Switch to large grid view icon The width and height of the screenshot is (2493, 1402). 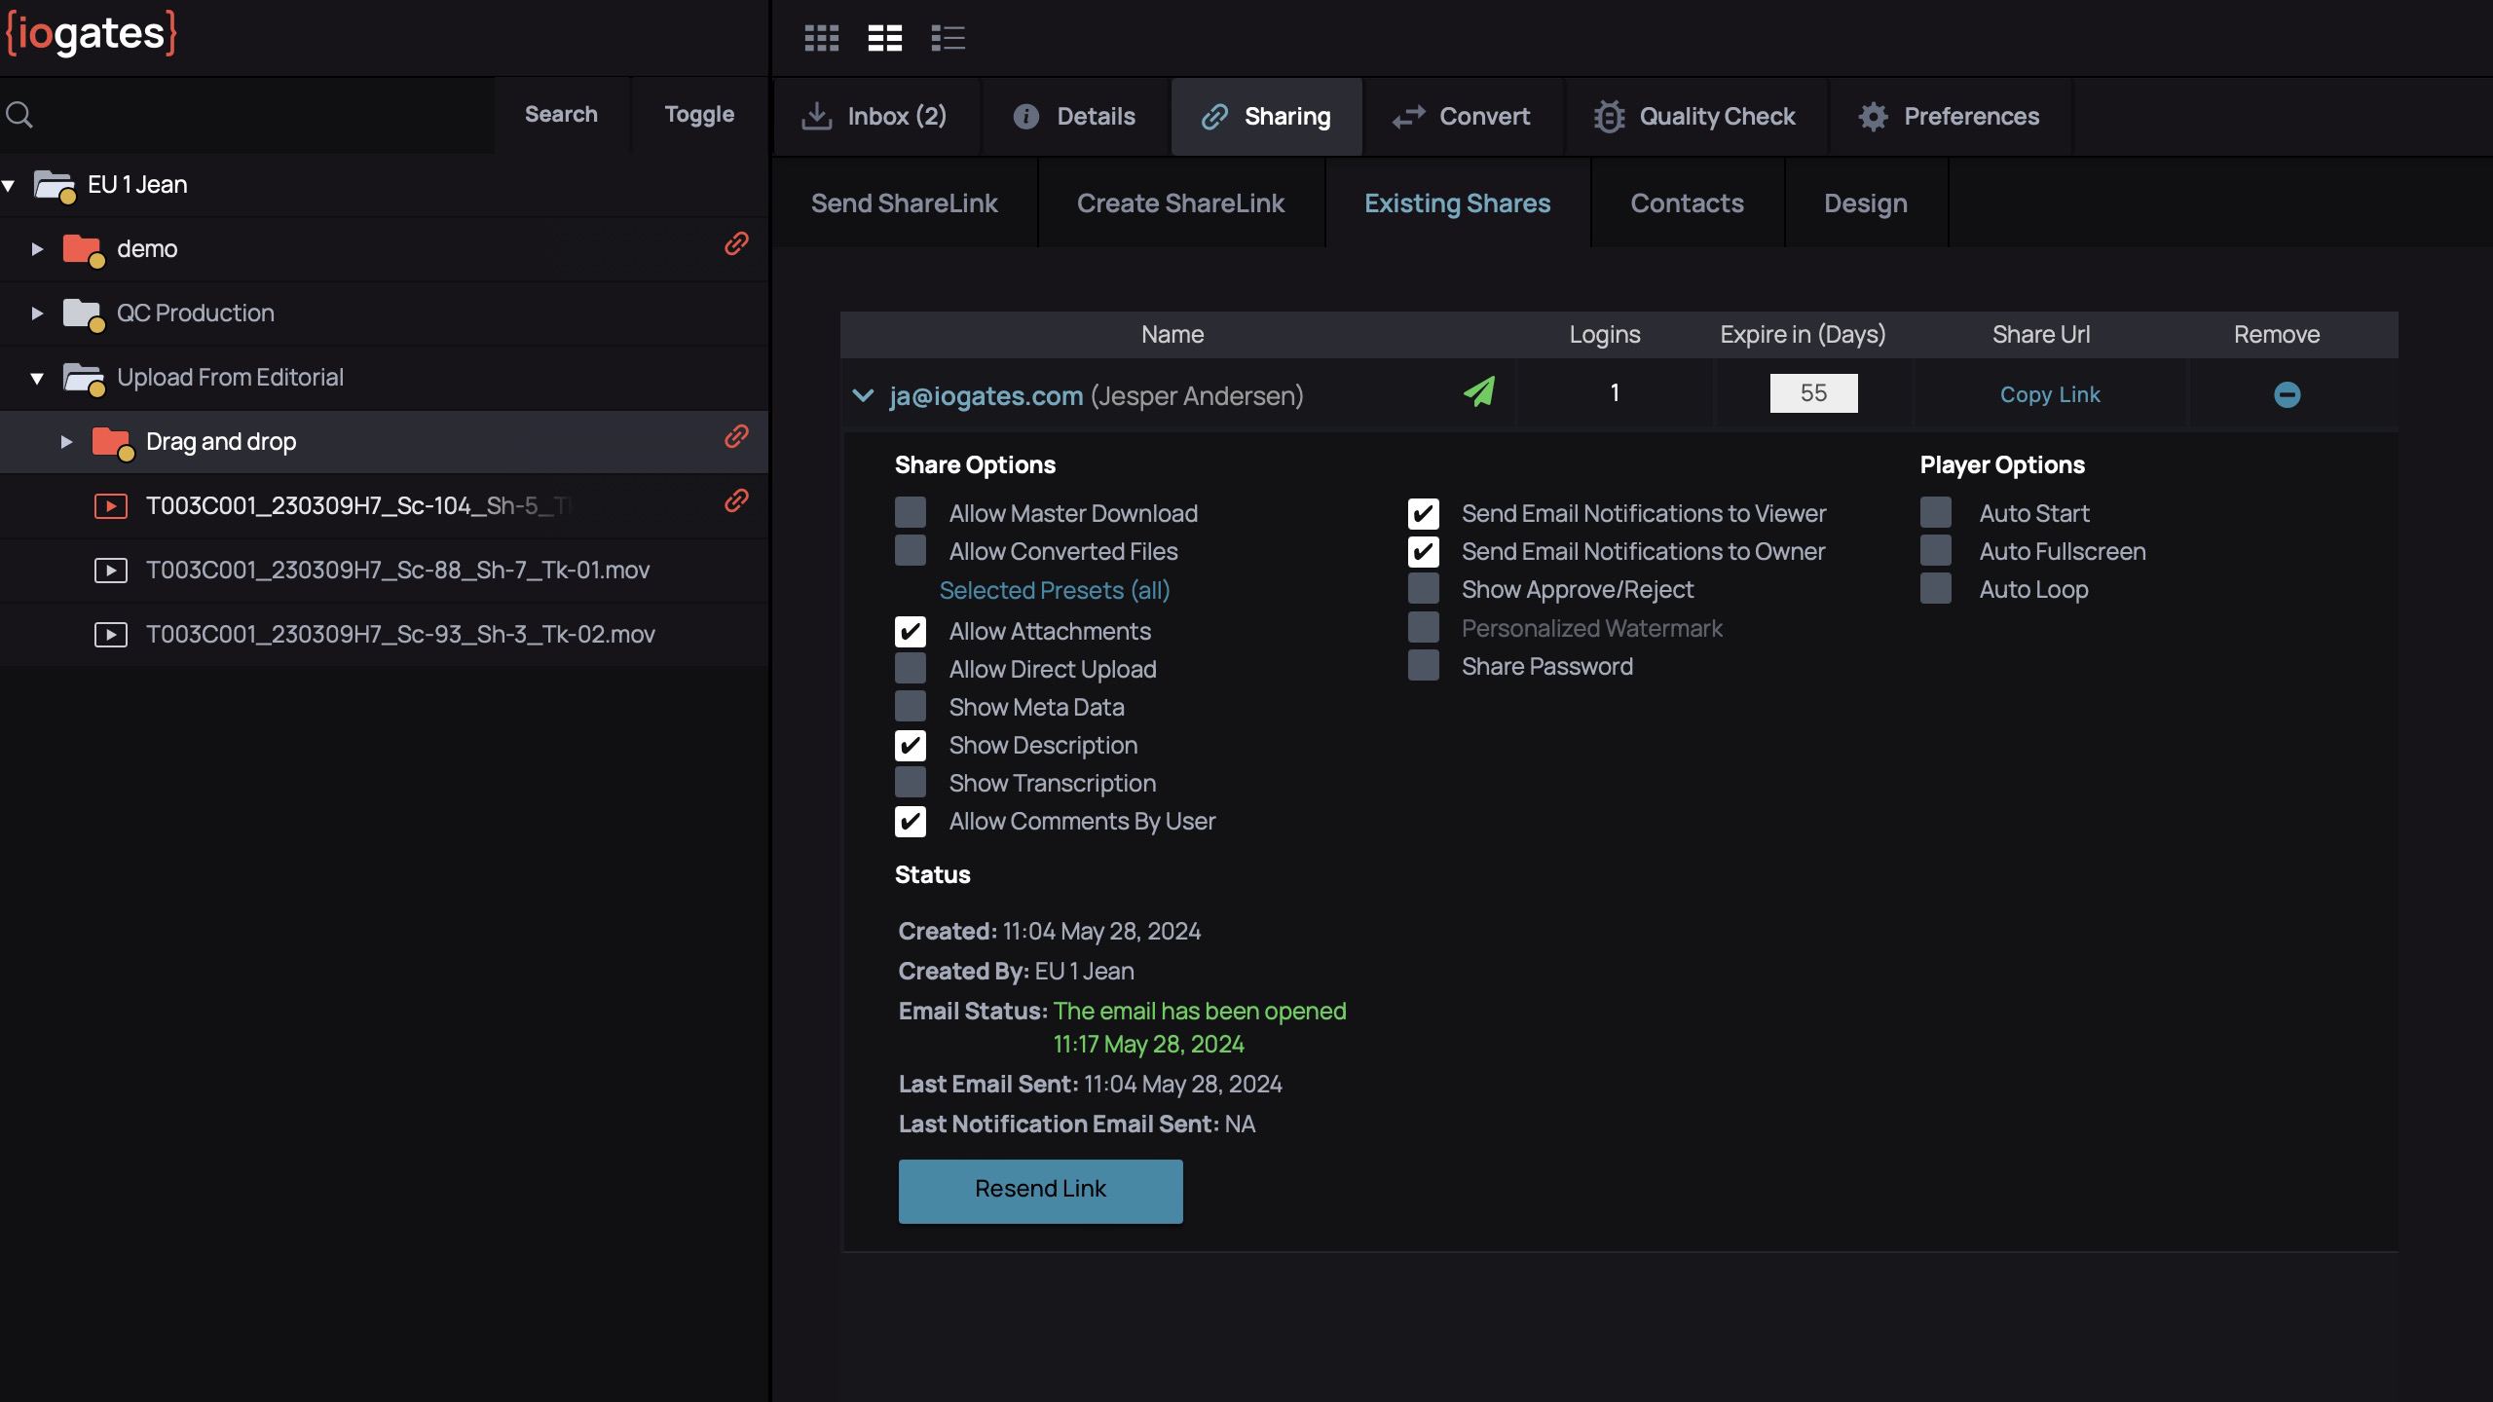point(821,38)
